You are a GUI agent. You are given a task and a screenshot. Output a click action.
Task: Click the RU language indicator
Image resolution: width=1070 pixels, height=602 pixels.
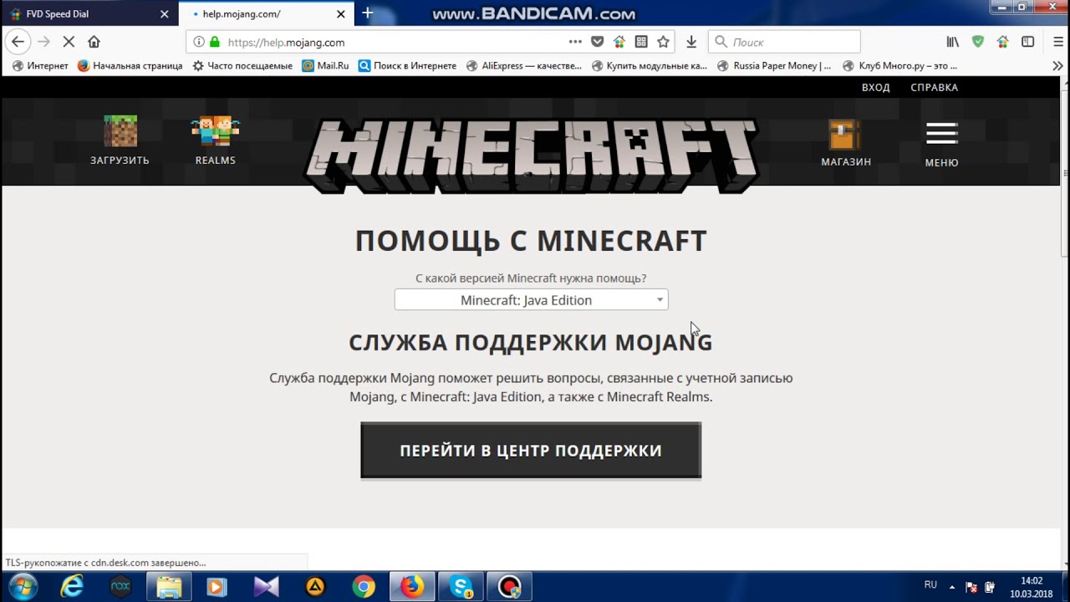(x=930, y=584)
